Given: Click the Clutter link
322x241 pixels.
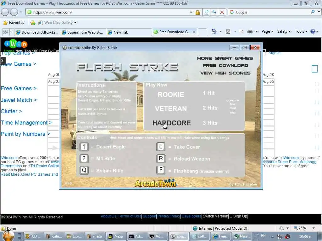Looking at the screenshot, I should click(x=11, y=111).
